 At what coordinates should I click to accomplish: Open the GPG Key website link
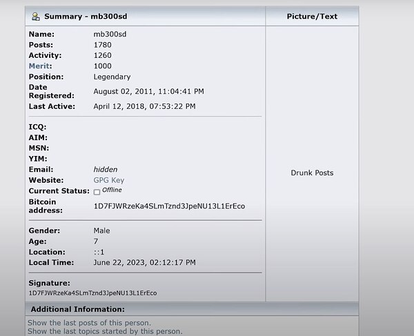pos(109,180)
